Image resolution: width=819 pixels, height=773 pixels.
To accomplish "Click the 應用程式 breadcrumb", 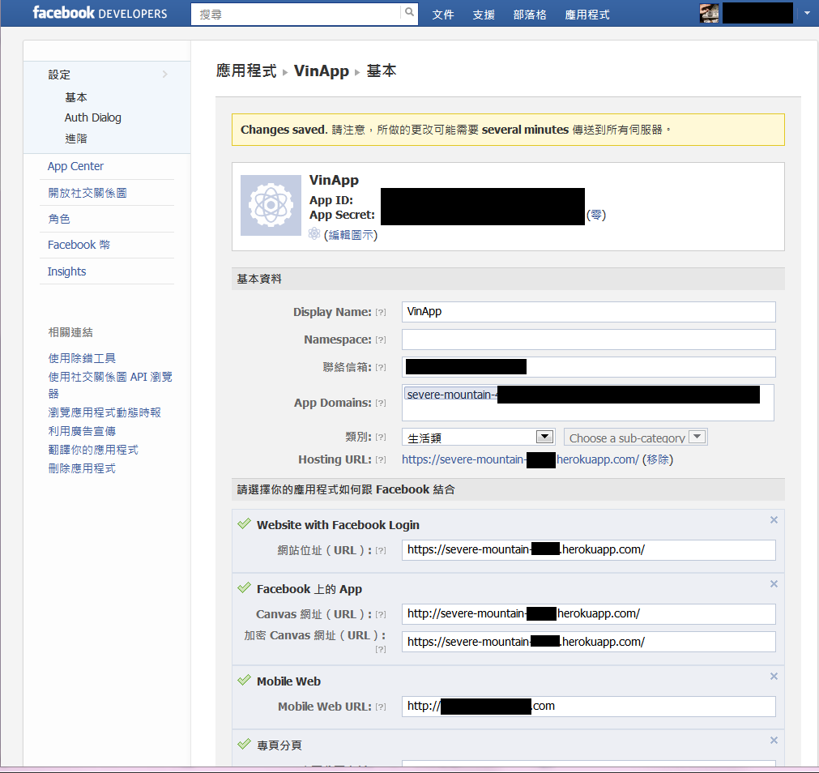I will click(x=246, y=70).
